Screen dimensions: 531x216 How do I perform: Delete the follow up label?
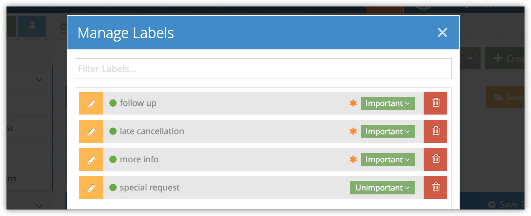tap(435, 103)
